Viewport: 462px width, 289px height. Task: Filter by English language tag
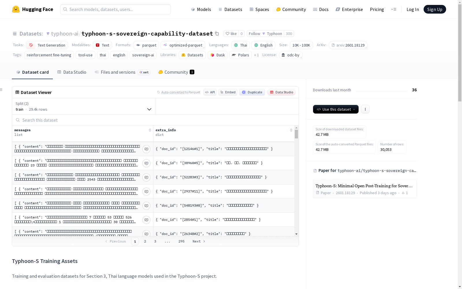click(263, 45)
